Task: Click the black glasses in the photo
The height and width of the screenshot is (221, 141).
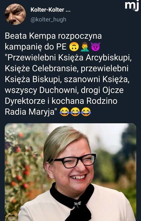Action: coord(74,160)
